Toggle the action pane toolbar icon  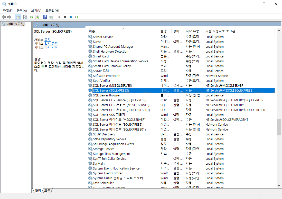(51, 17)
